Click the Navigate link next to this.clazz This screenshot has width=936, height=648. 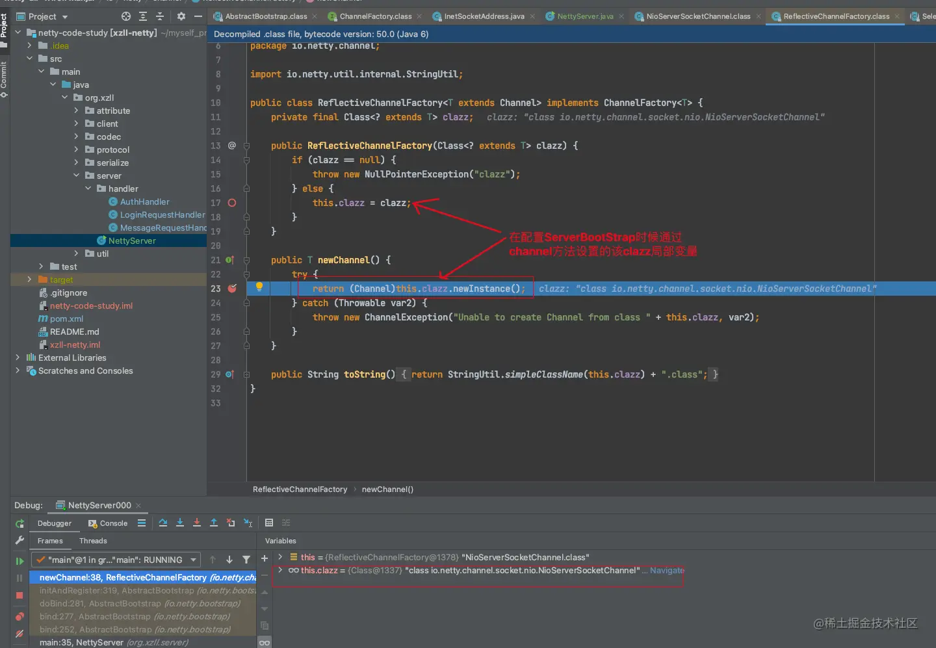[x=667, y=570]
